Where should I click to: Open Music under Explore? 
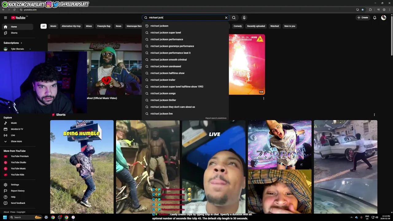[18, 123]
